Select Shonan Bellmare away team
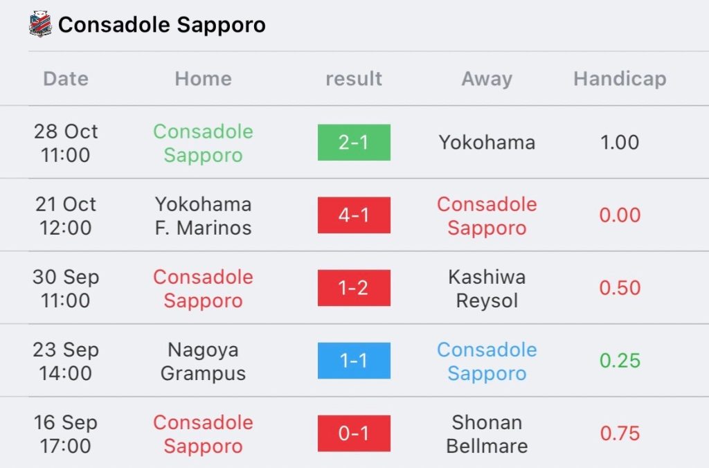709x468 pixels. pos(487,434)
